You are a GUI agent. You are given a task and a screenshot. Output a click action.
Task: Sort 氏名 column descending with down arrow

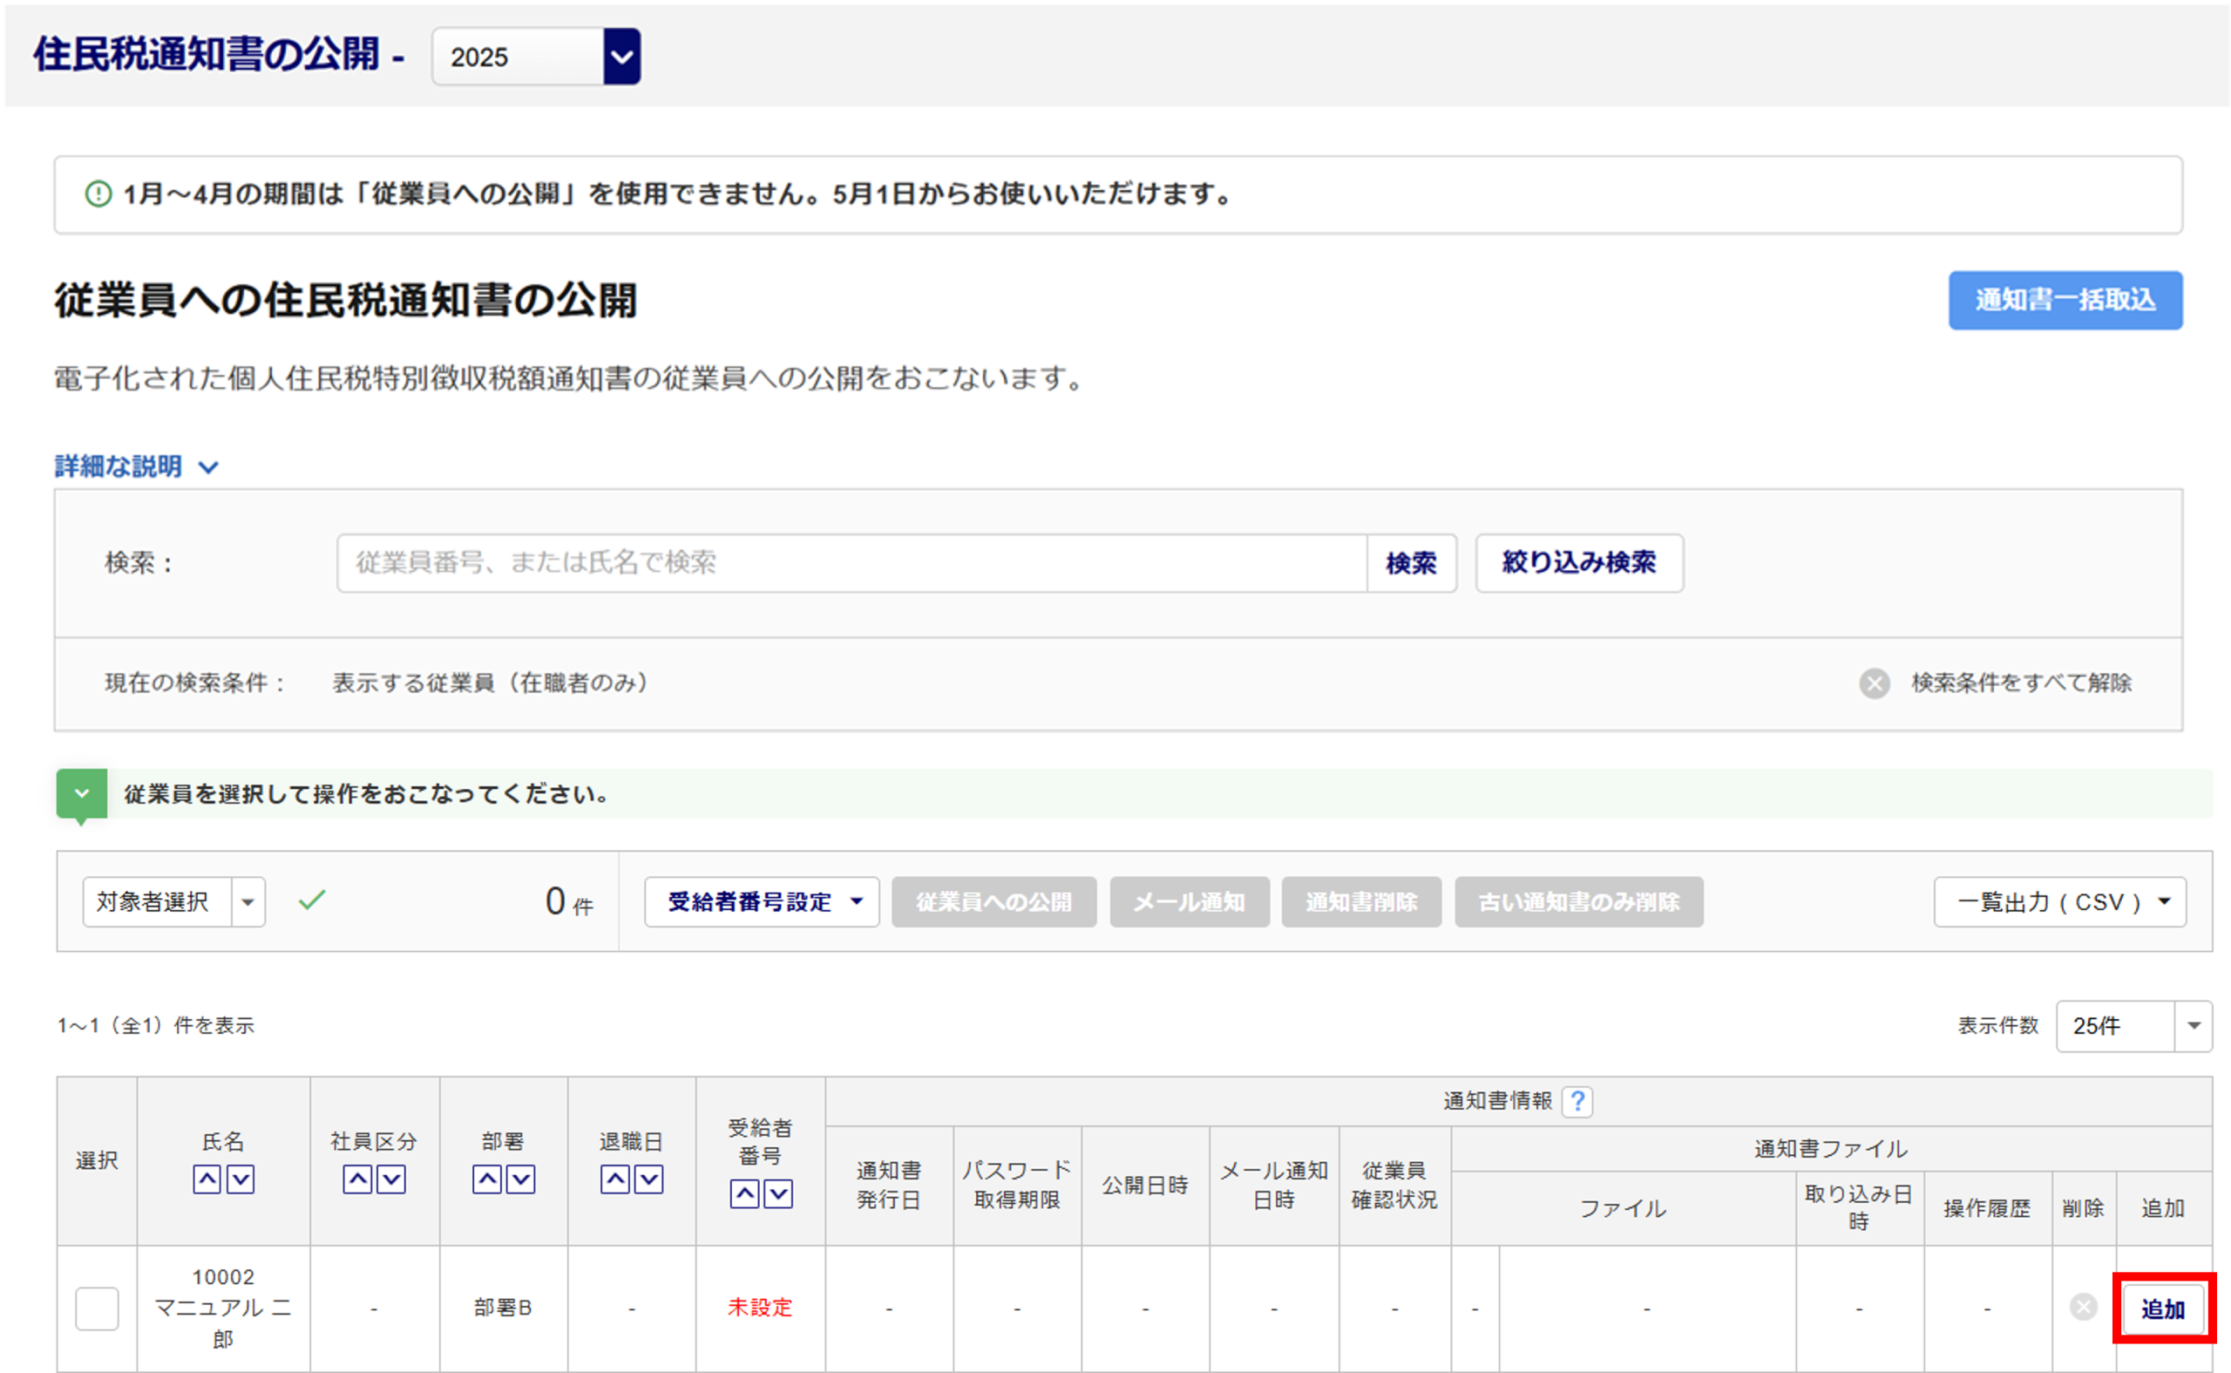(x=241, y=1179)
